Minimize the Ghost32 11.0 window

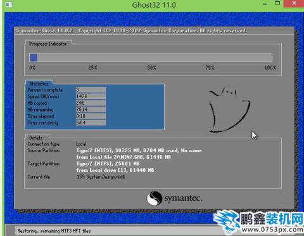point(265,4)
